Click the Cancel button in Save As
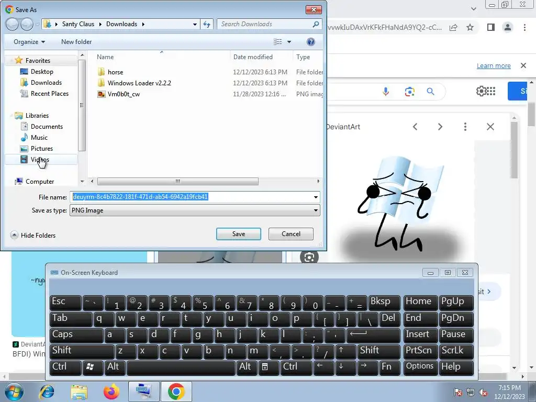The height and width of the screenshot is (402, 536). point(291,234)
